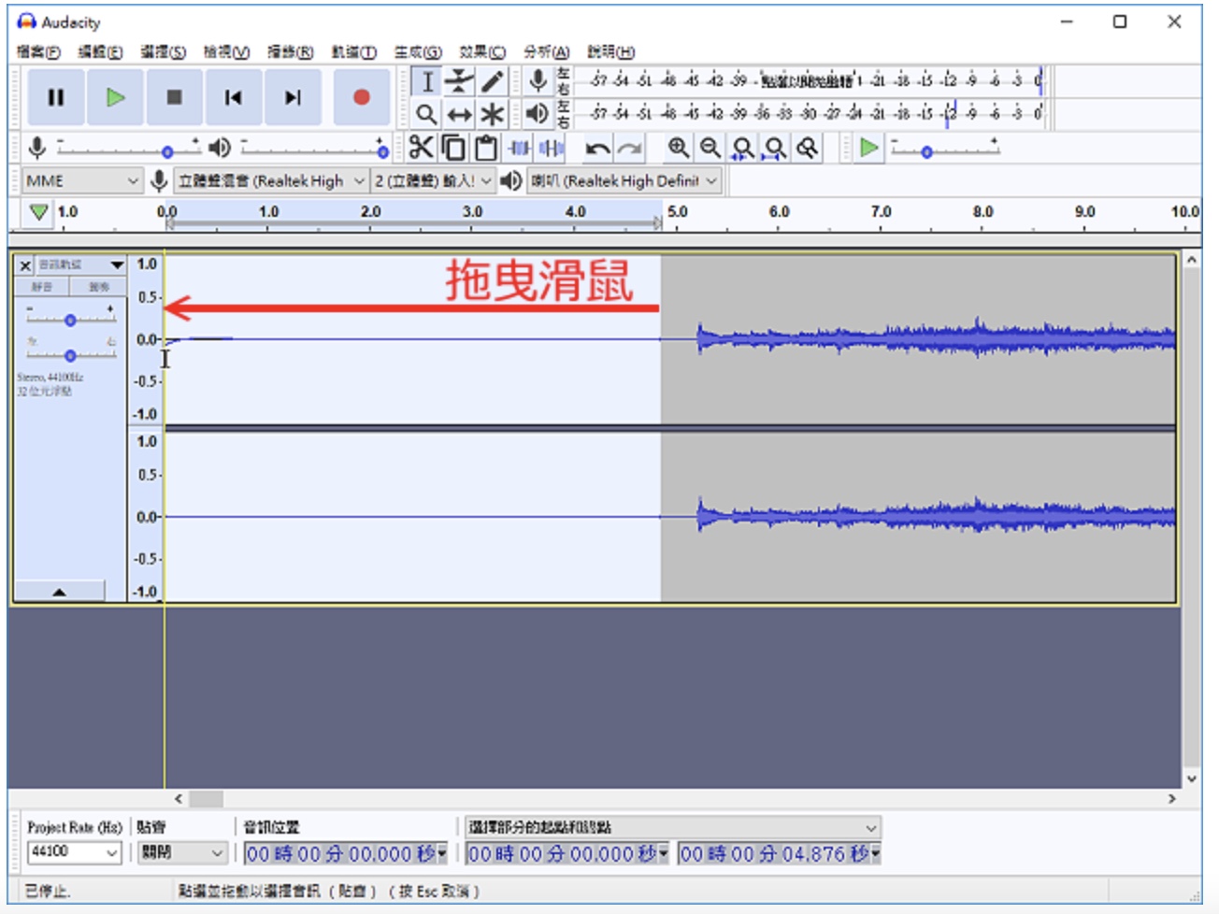Click the horizontal scrollbar right arrow
Screen dimensions: 1219x914
tap(1171, 799)
